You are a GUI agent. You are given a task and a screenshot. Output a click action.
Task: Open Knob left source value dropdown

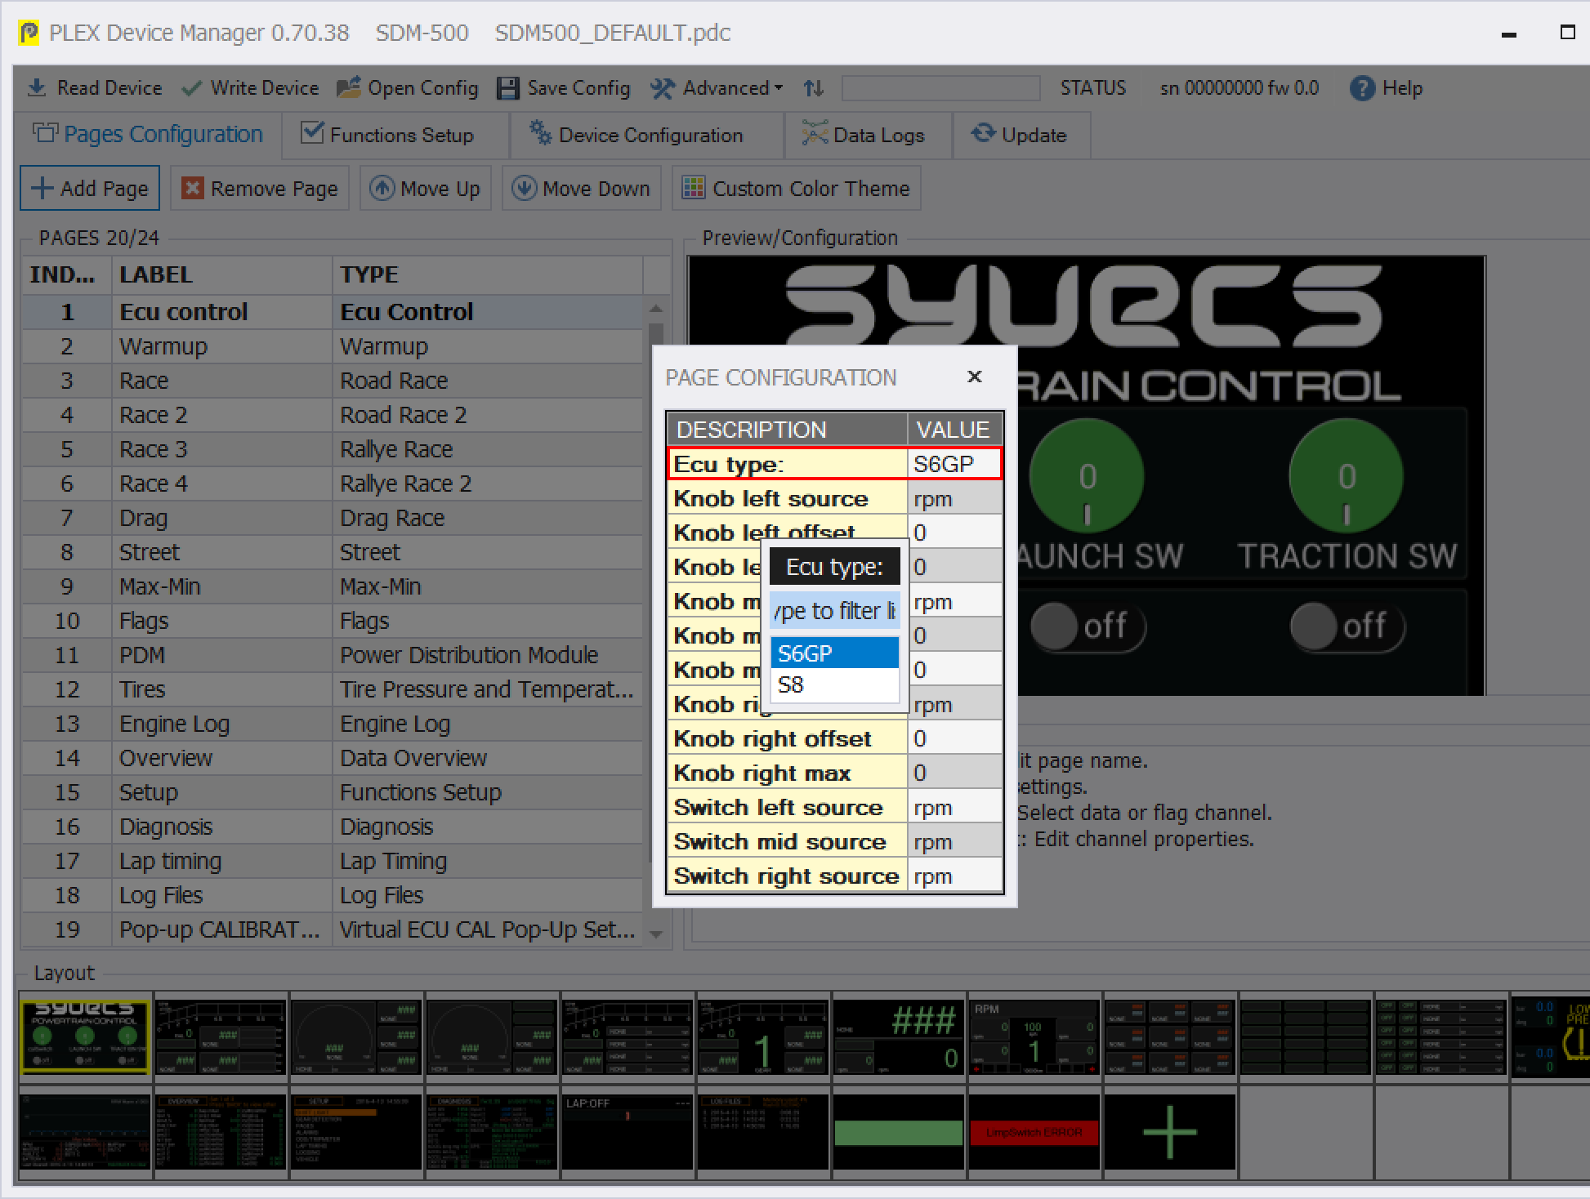[x=954, y=499]
